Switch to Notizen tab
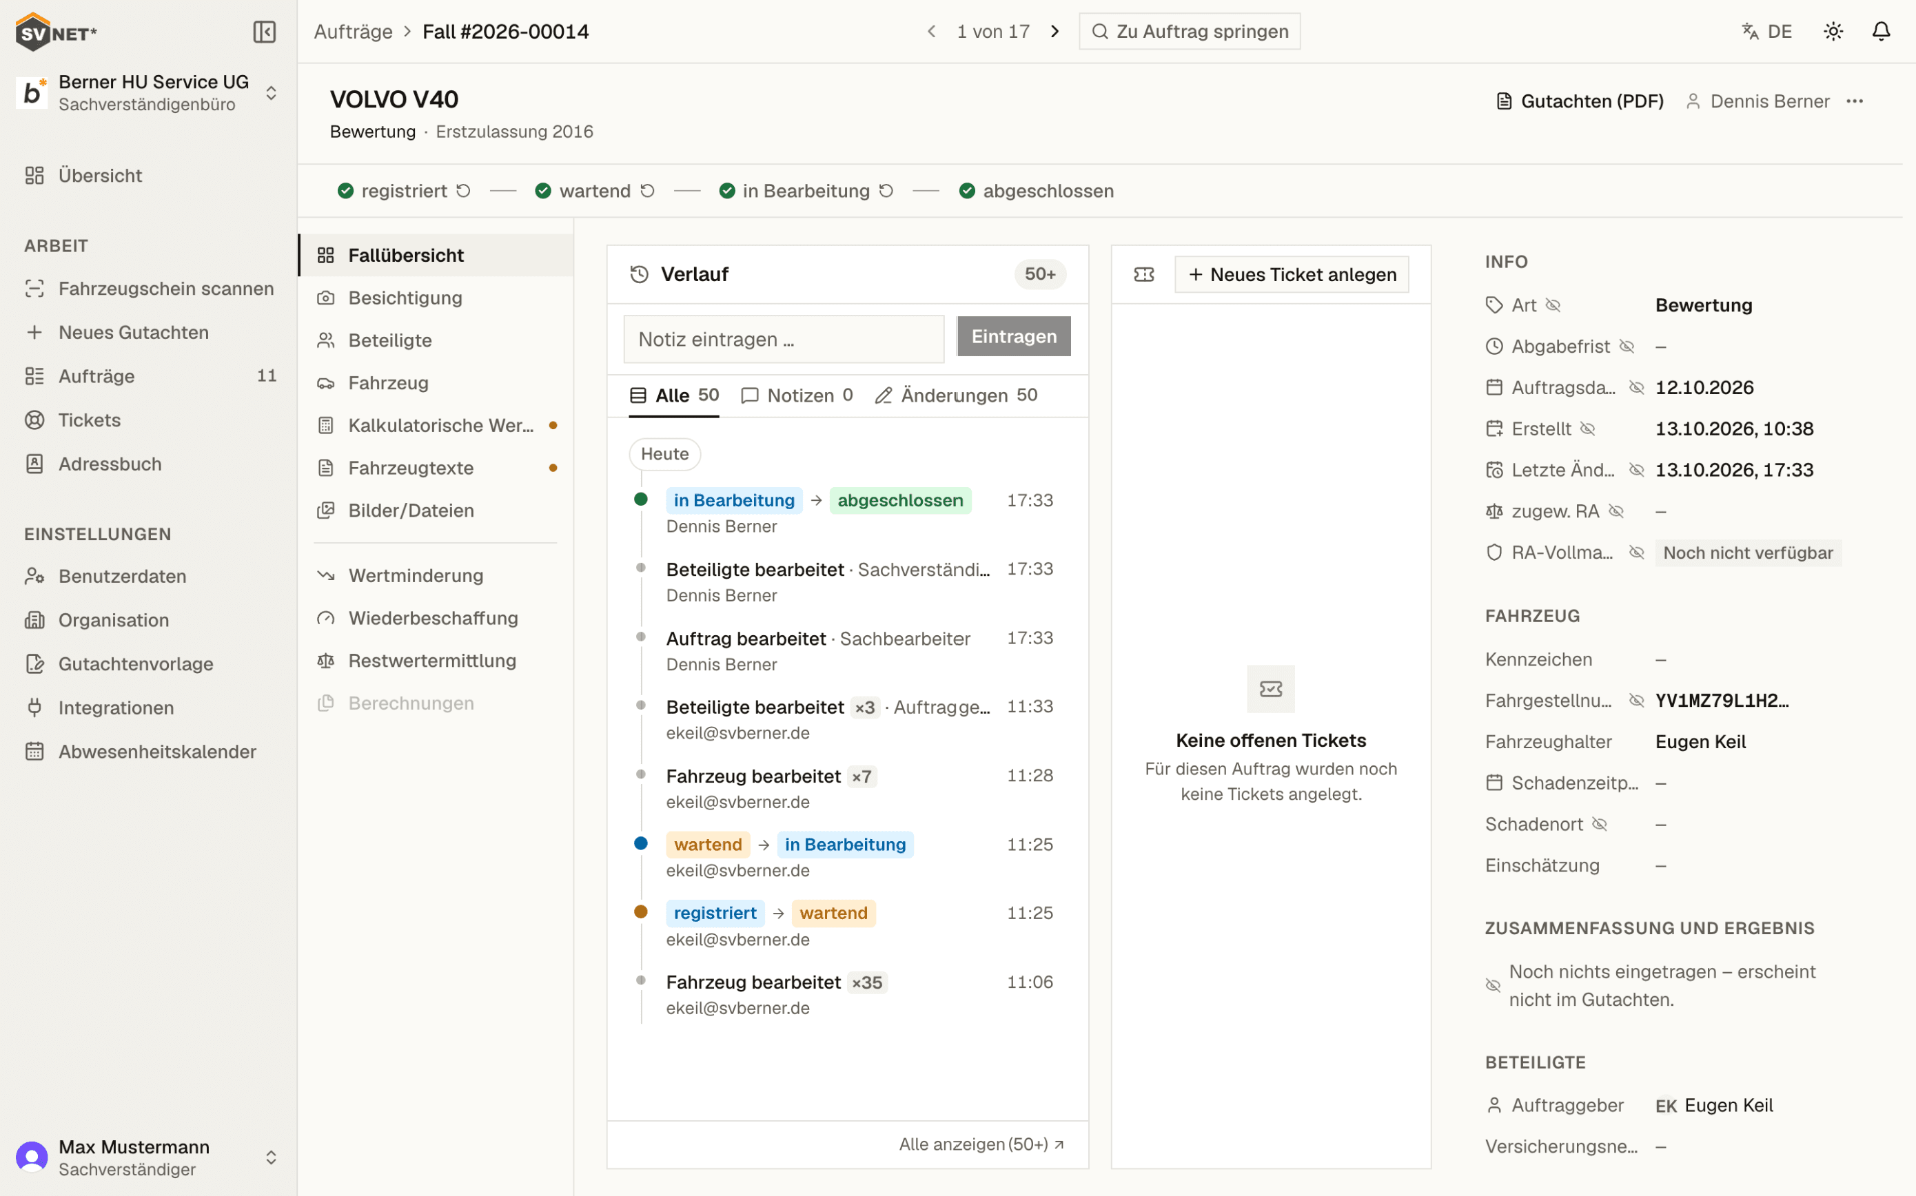Viewport: 1916px width, 1196px height. pos(797,395)
